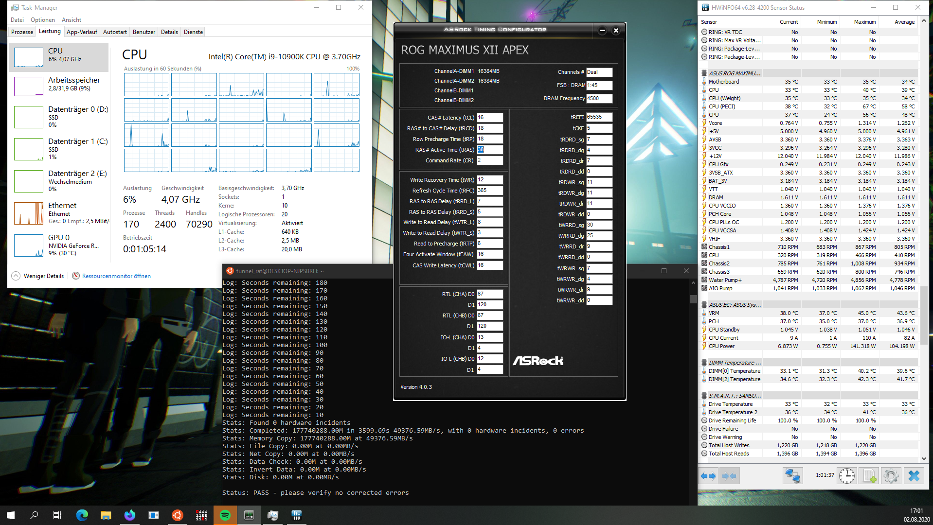The width and height of the screenshot is (933, 525).
Task: Collapse Task Manager with Weniger Details
Action: (37, 276)
